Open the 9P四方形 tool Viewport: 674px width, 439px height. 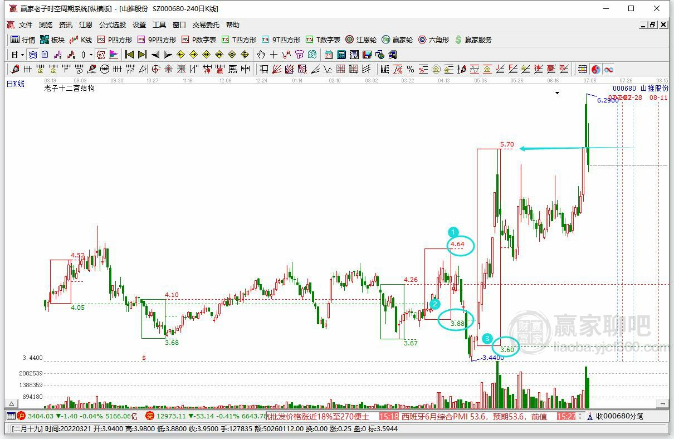(x=157, y=40)
